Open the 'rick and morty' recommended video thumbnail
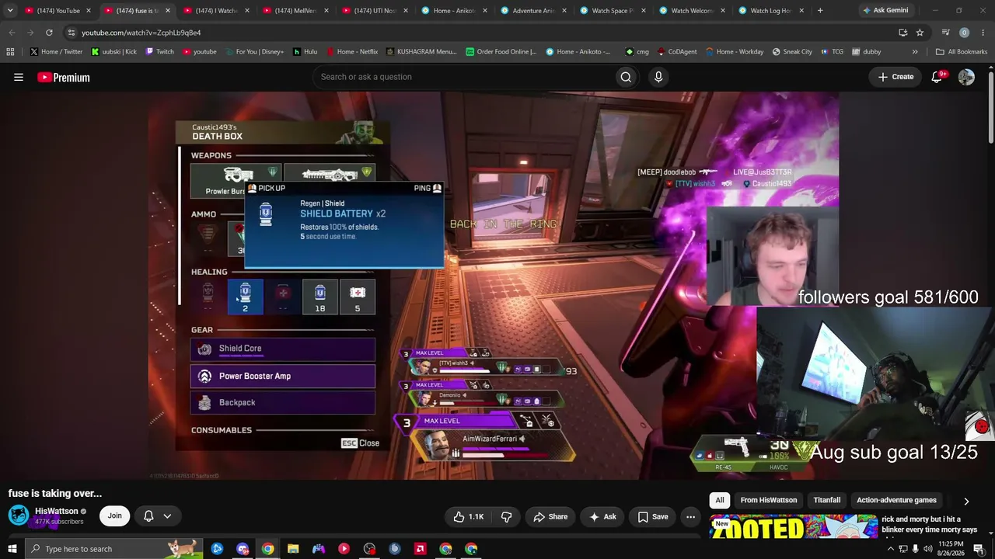Screen dimensions: 995x559 (794, 527)
